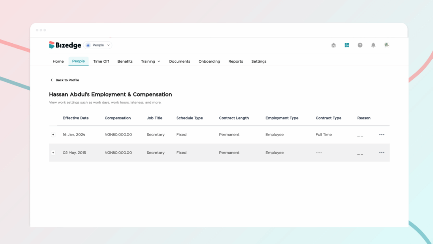Screen dimensions: 433x244
Task: Open the People module dropdown
Action: click(98, 45)
